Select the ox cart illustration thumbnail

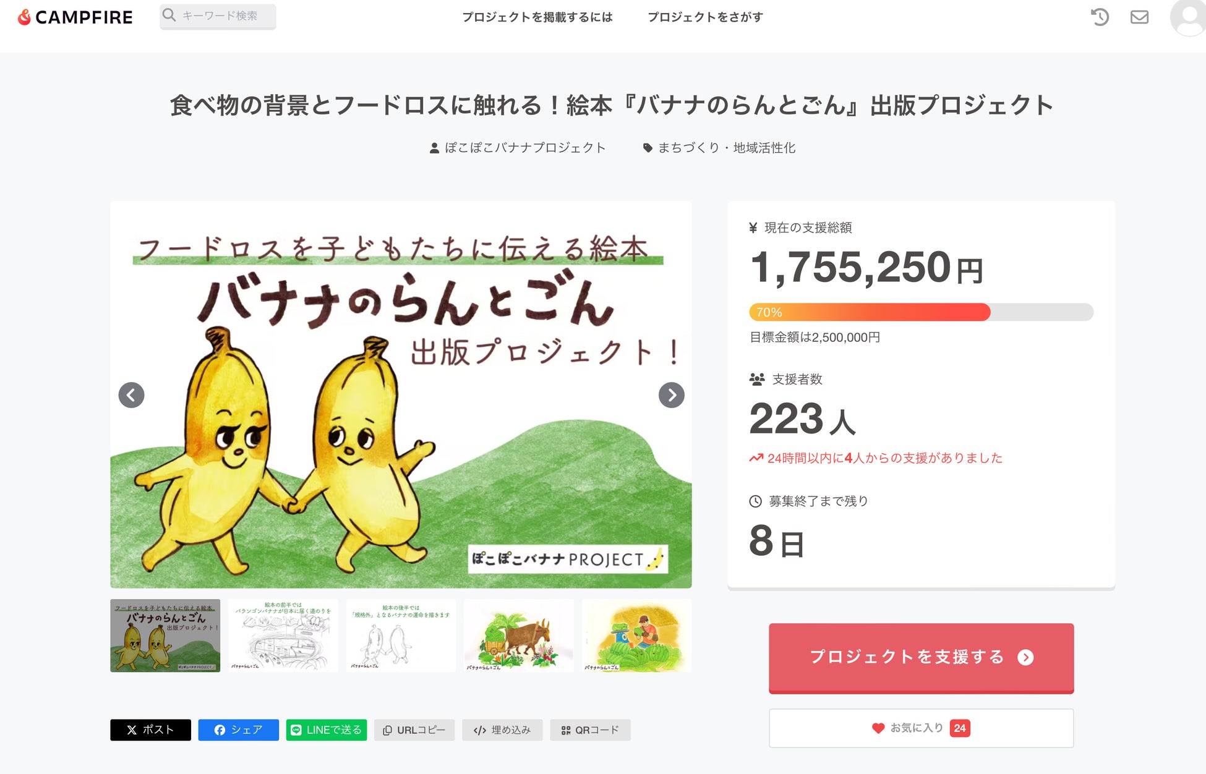(519, 636)
